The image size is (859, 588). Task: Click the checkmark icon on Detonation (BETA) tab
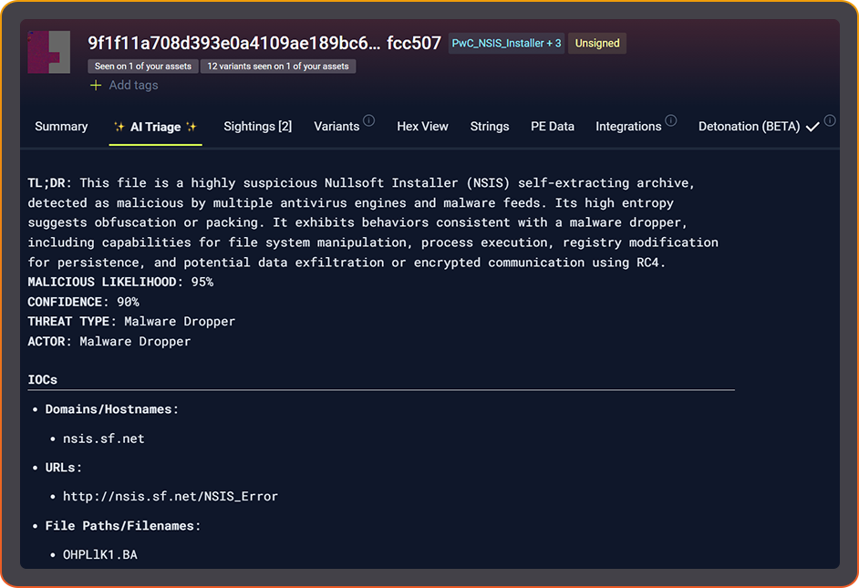pyautogui.click(x=810, y=127)
